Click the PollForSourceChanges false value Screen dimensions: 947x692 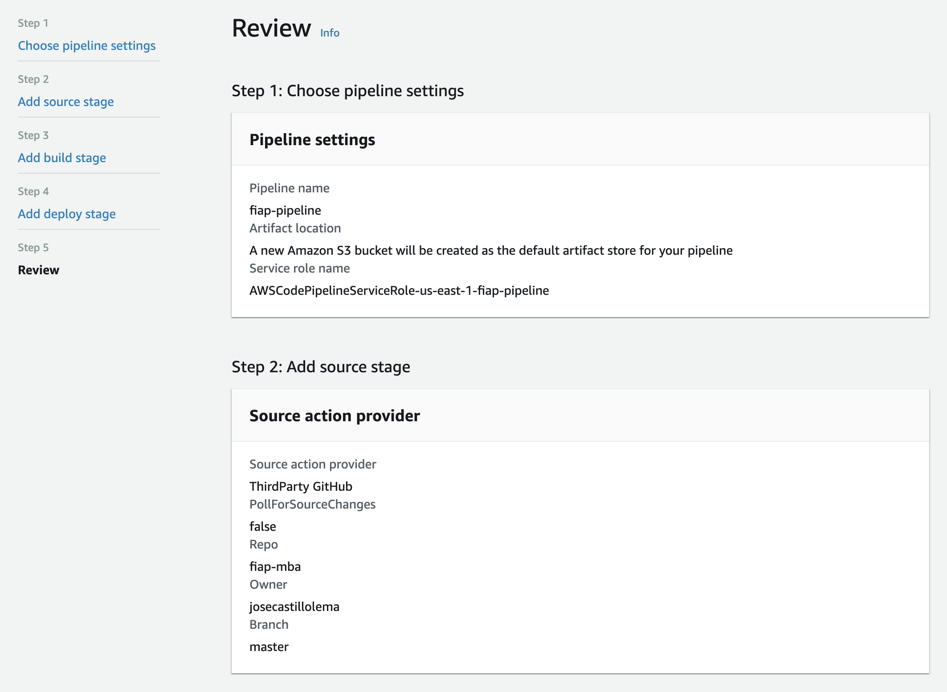click(263, 526)
